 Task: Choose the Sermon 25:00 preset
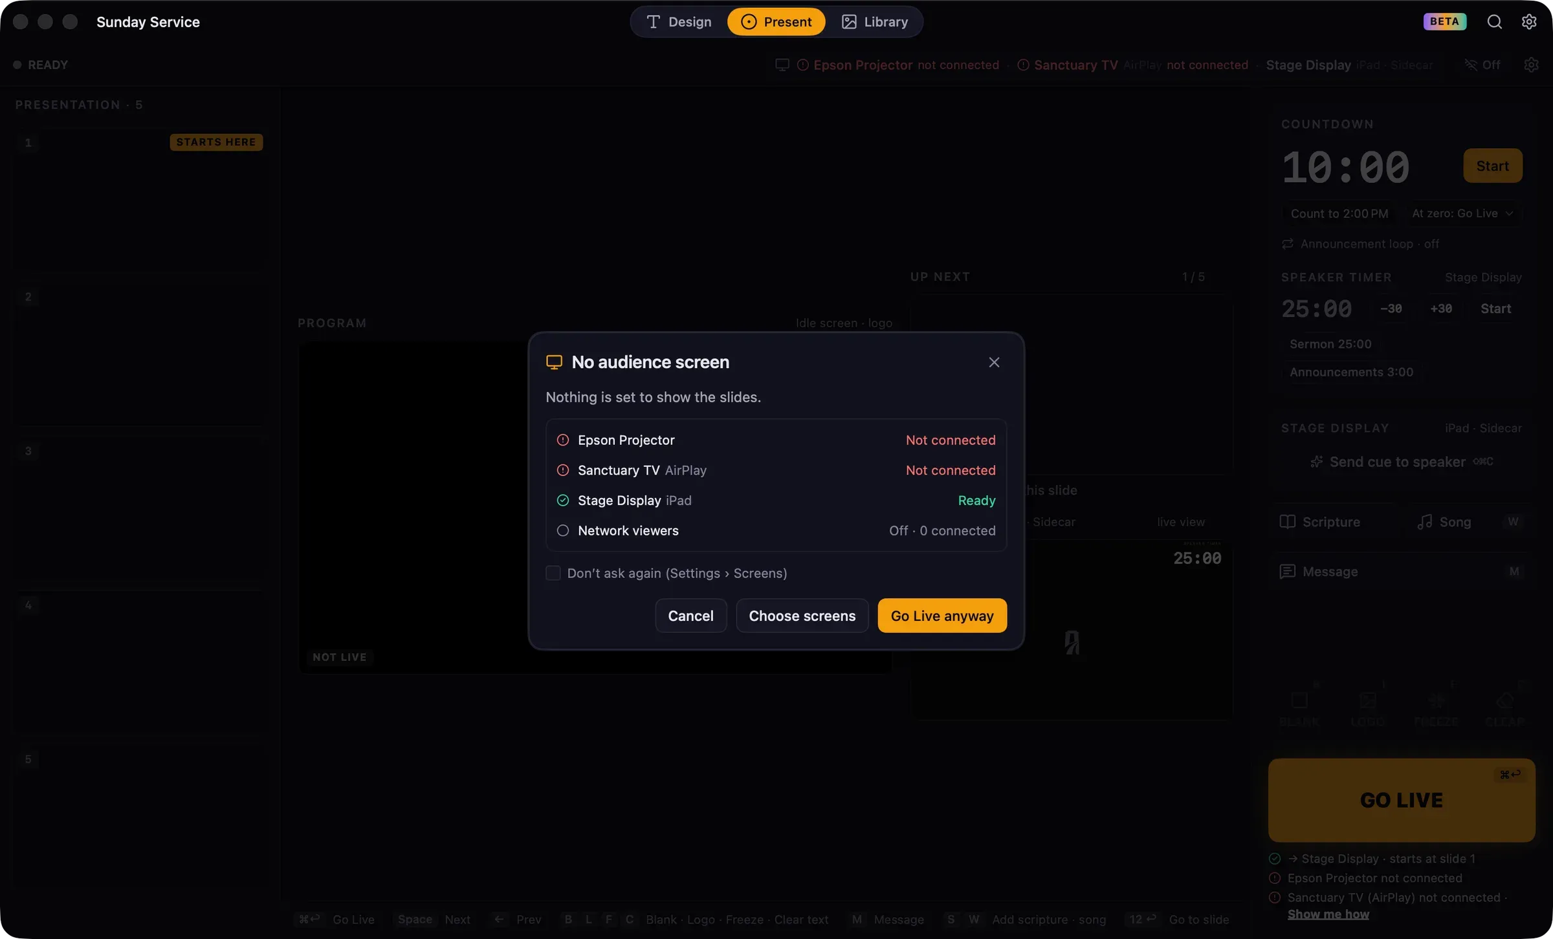1330,344
